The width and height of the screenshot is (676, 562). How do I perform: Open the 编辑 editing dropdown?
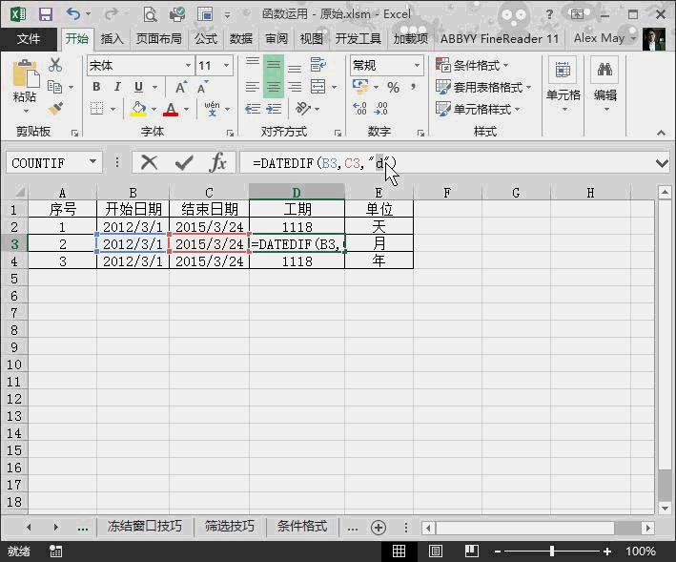click(x=605, y=85)
